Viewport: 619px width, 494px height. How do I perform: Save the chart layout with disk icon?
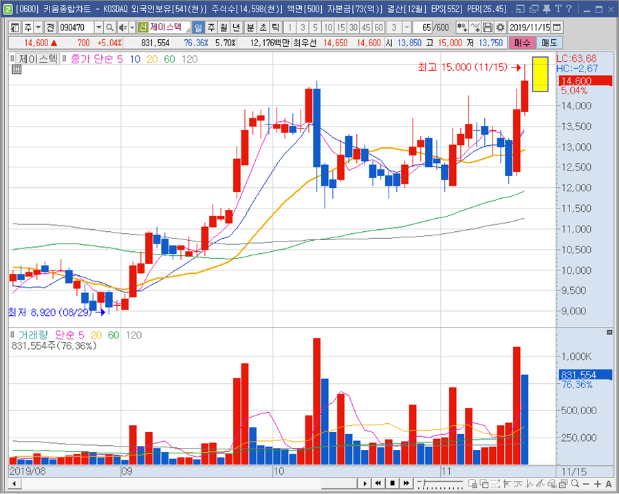(x=488, y=28)
